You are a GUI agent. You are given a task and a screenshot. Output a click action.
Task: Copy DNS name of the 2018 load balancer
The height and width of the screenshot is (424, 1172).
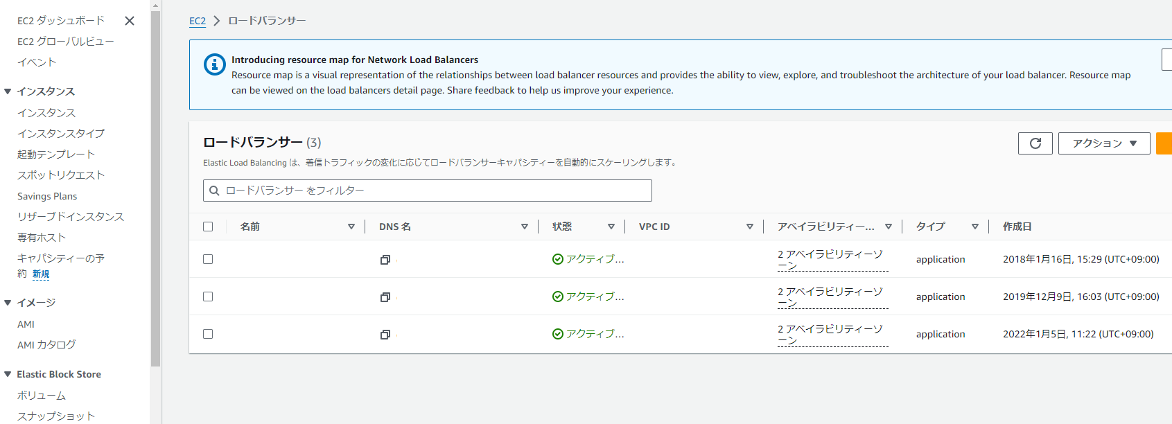[x=385, y=260]
